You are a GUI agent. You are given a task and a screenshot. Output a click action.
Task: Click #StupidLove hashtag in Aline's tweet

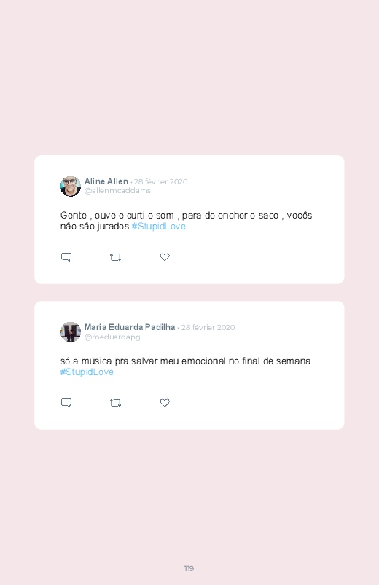(159, 227)
